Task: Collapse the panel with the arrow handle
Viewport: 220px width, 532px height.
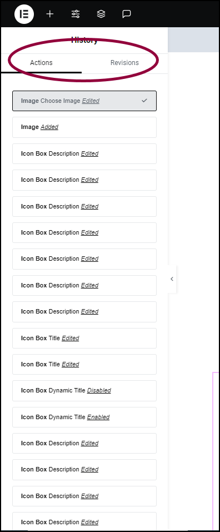Action: click(172, 279)
